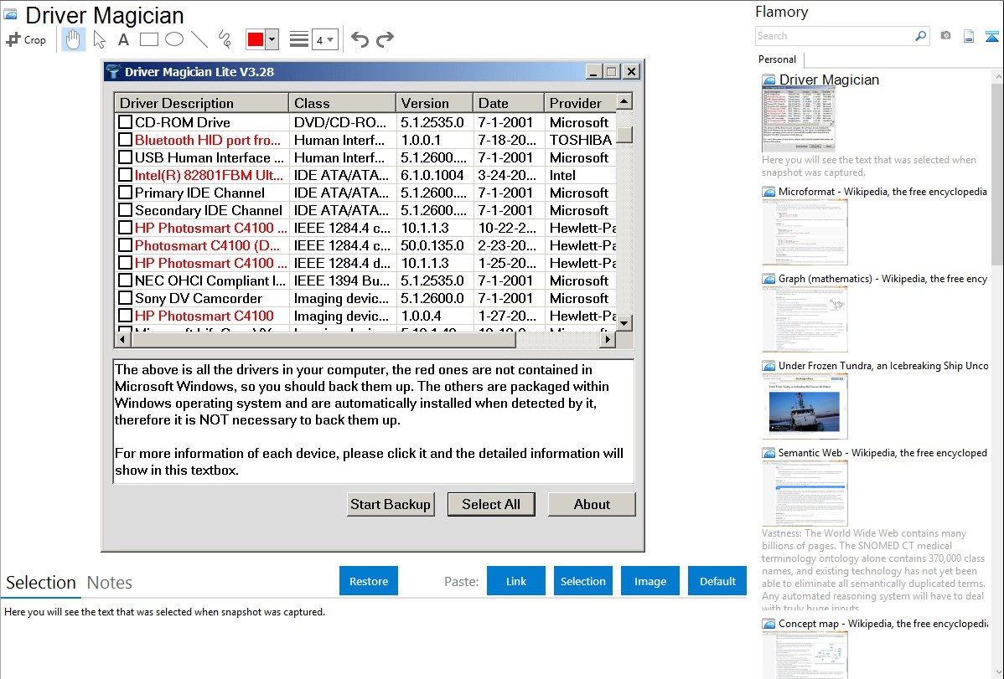Select the HP Photosmart C4100 Imaging device row
This screenshot has height=679, width=1004.
point(365,316)
